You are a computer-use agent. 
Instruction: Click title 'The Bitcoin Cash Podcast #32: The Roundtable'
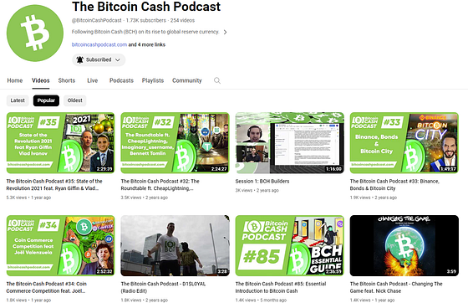pyautogui.click(x=160, y=185)
